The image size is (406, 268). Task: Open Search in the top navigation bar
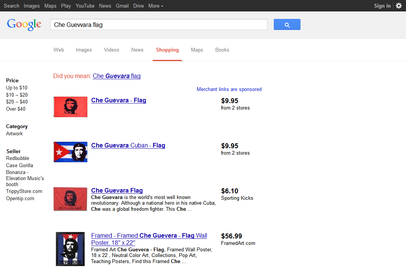11,6
